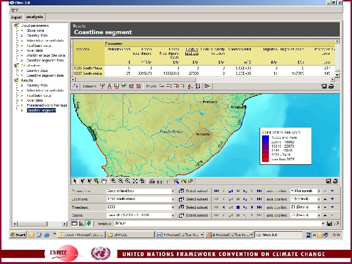The image size is (352, 264).
Task: Activate the pan hand tool on map
Action: pos(103,181)
